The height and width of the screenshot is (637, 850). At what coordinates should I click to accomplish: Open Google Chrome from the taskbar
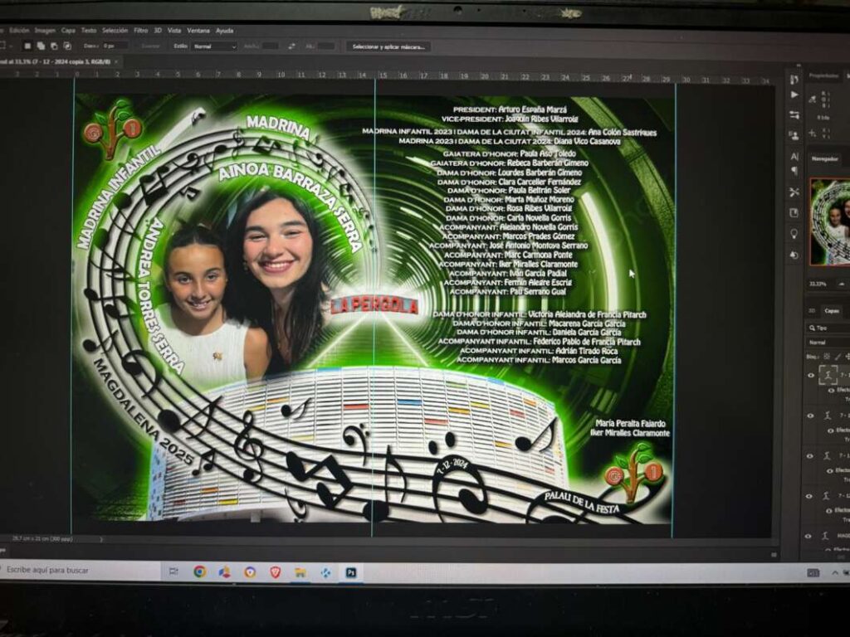pyautogui.click(x=200, y=571)
